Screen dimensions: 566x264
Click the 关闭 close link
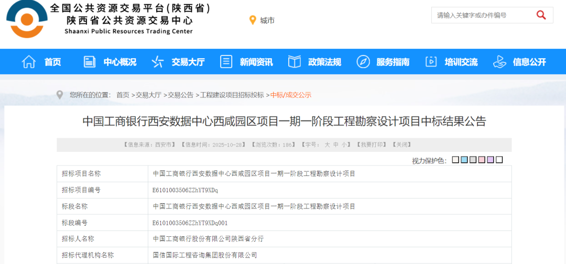click(402, 145)
